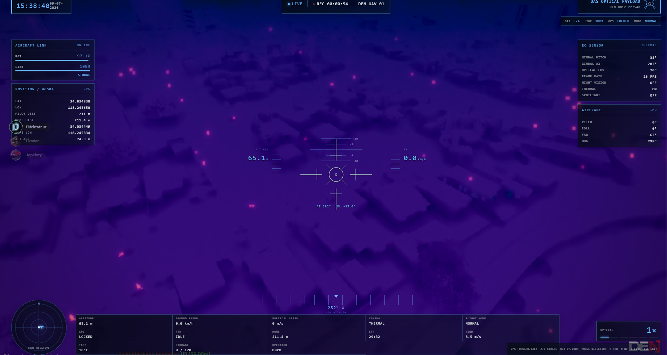Click the BAT 97% status in the top bar
This screenshot has height=355, width=667.
coord(572,21)
